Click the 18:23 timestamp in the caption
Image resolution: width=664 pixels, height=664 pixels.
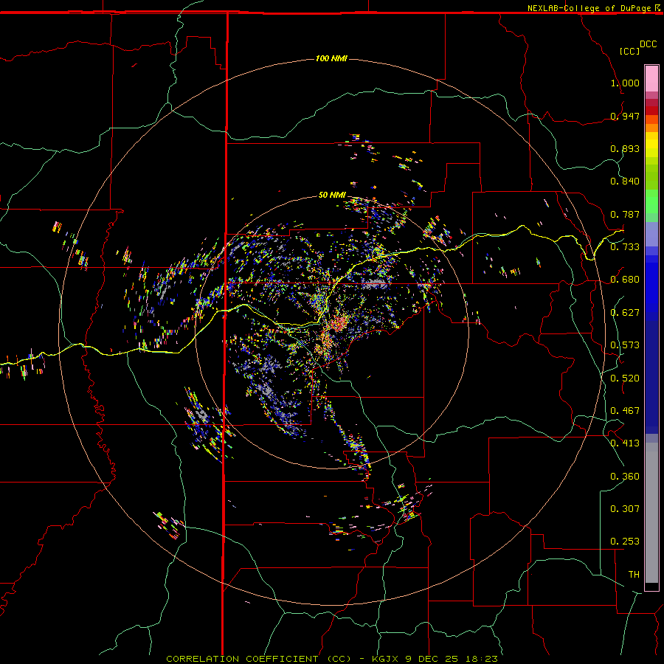(481, 659)
